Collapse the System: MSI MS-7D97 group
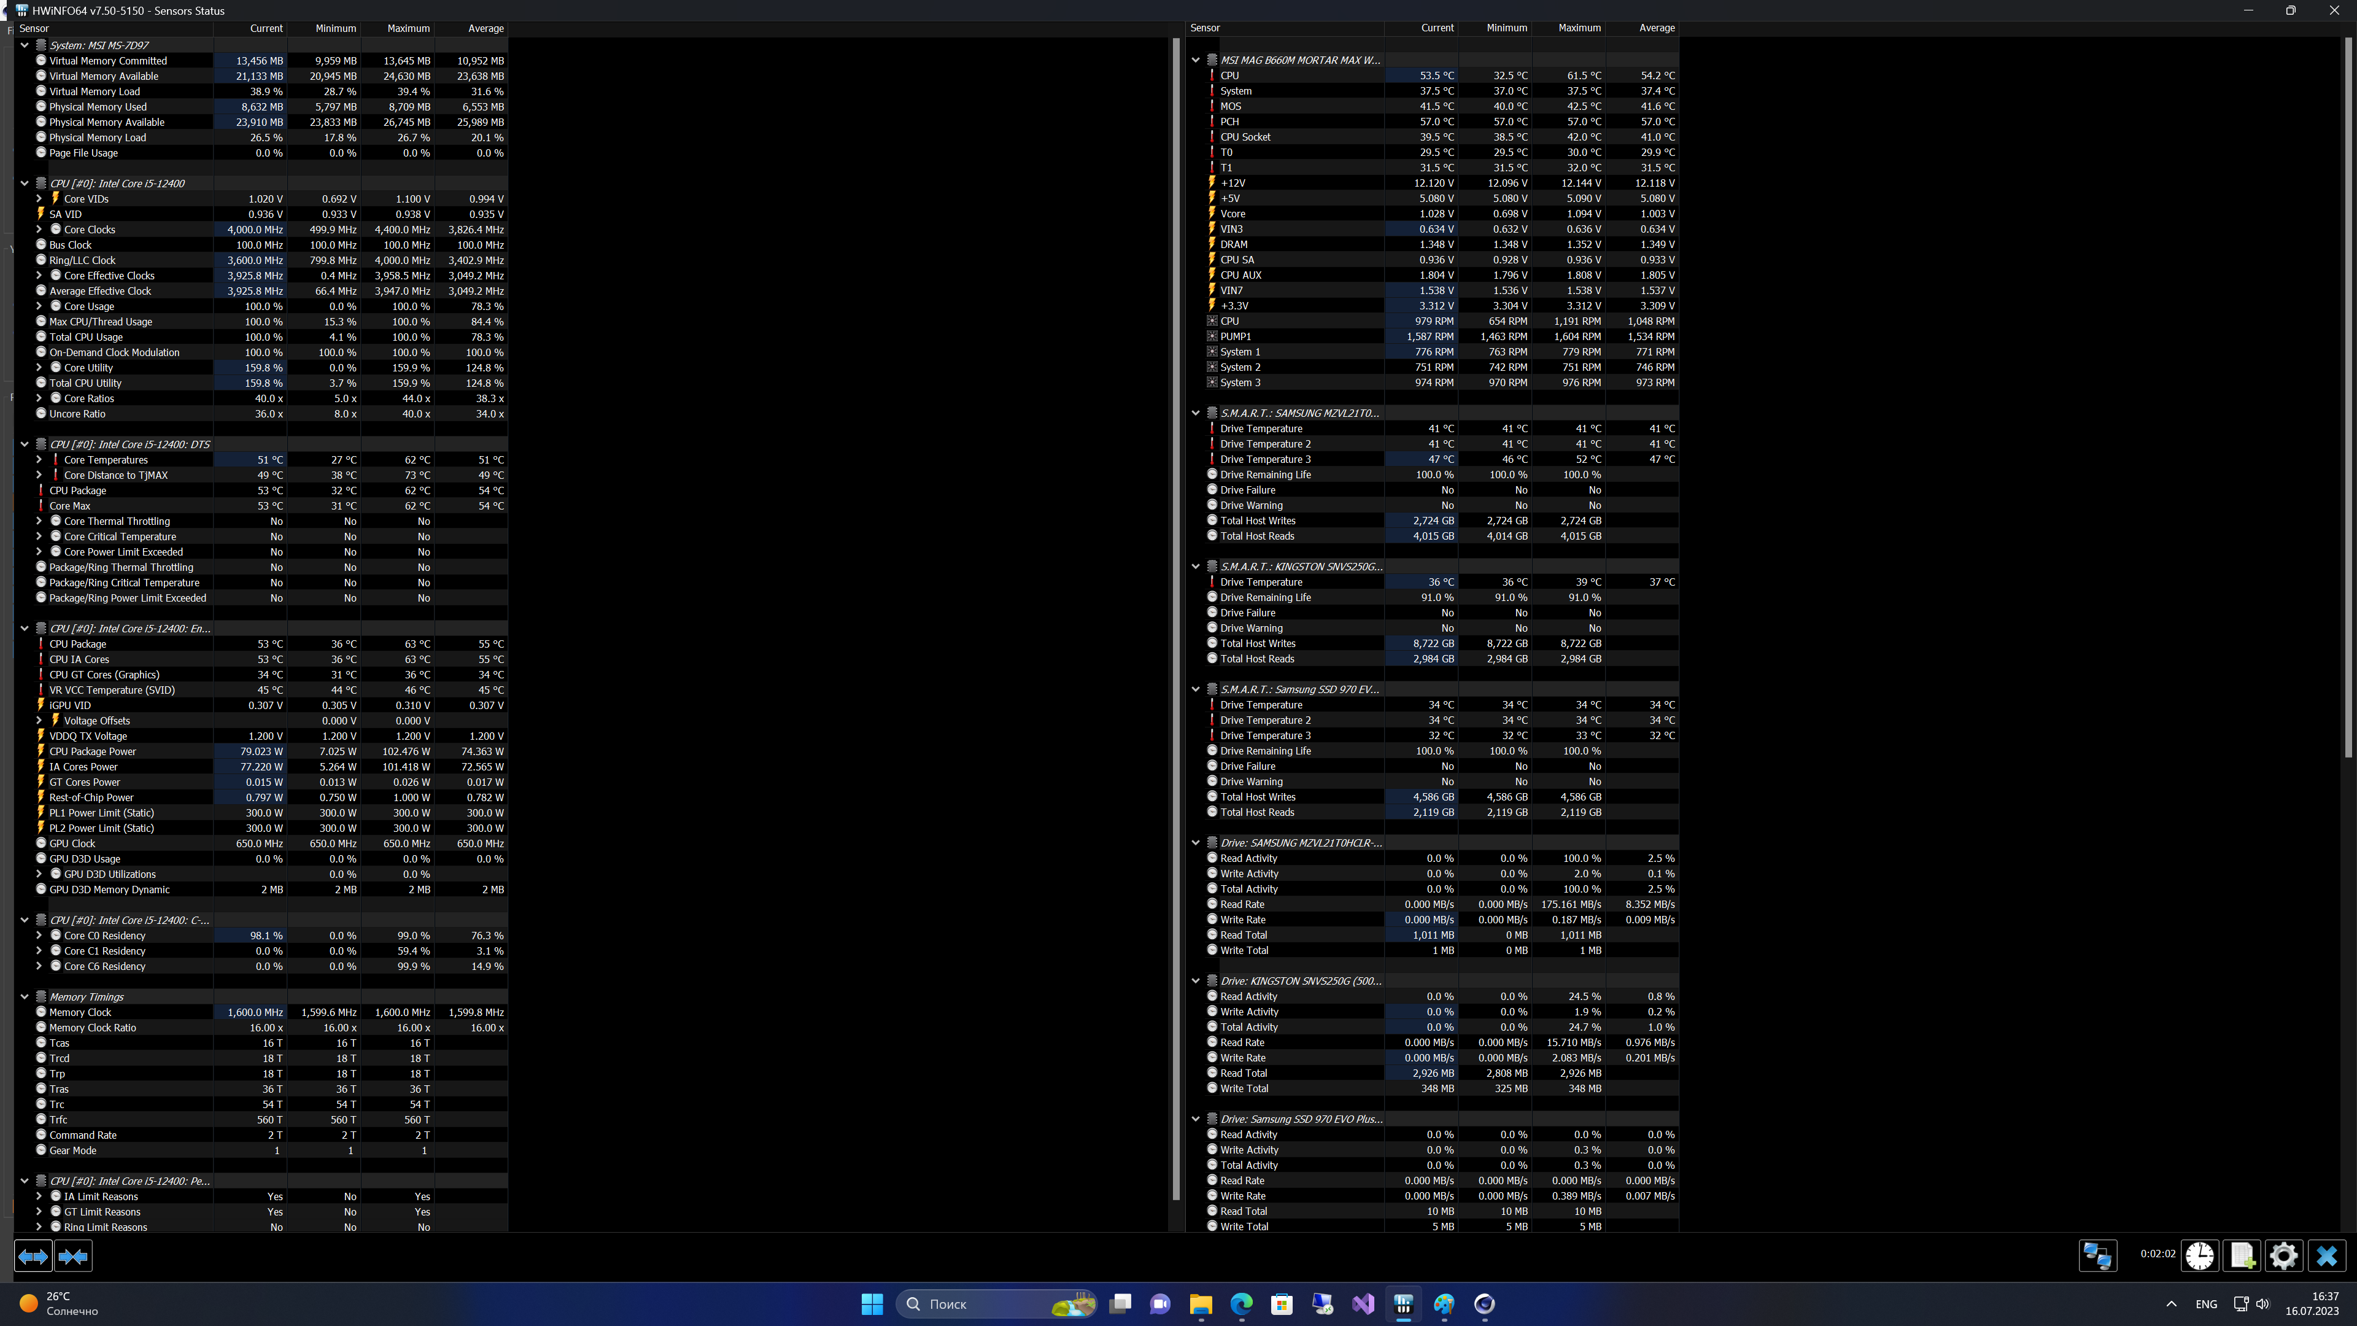The width and height of the screenshot is (2357, 1326). [25, 45]
